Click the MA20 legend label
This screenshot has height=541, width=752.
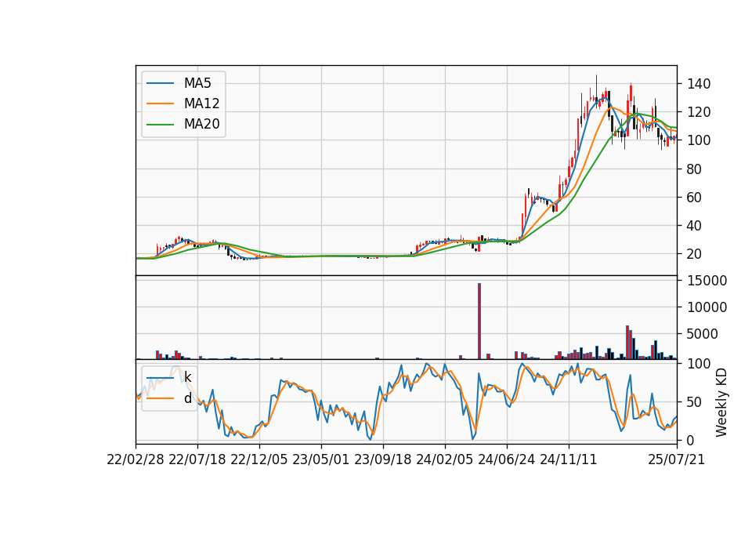pyautogui.click(x=201, y=124)
